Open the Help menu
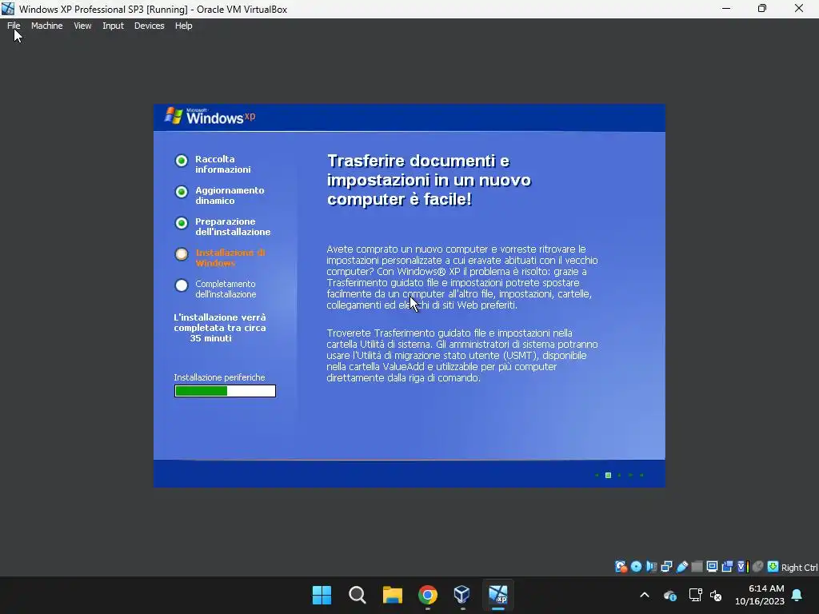819x614 pixels. pyautogui.click(x=183, y=26)
